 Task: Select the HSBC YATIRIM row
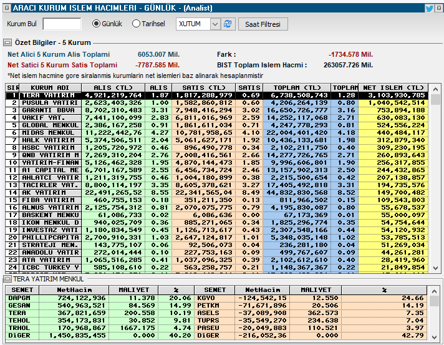tap(216, 148)
